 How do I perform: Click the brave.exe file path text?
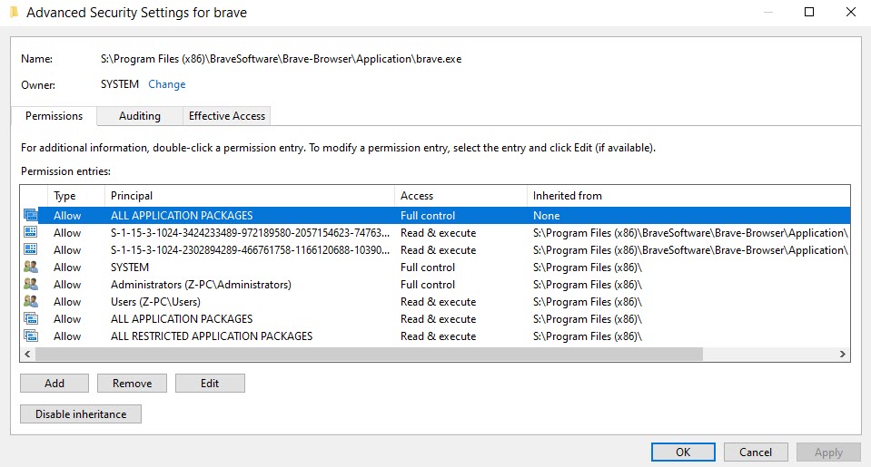point(281,59)
